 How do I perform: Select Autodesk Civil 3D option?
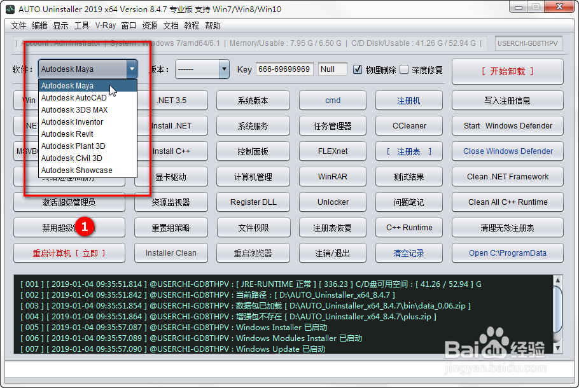[x=88, y=158]
